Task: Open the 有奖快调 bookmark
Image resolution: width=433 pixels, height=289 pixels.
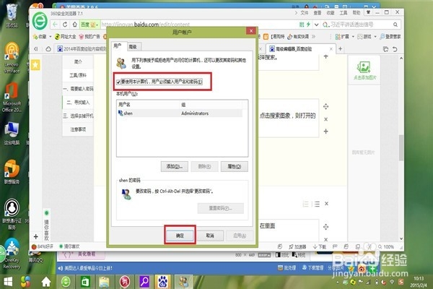Action: 298,37
